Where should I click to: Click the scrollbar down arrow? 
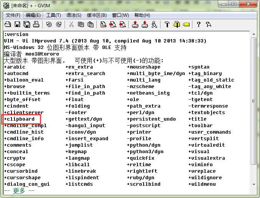point(254,184)
